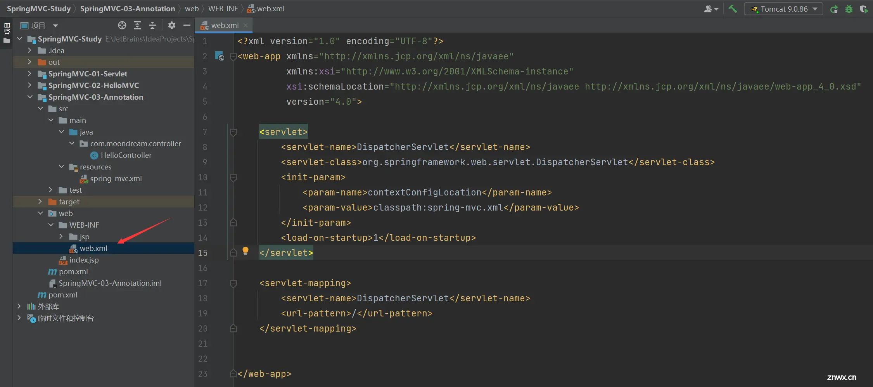873x387 pixels.
Task: Collapse the com.moondream.controller package
Action: (x=72, y=143)
